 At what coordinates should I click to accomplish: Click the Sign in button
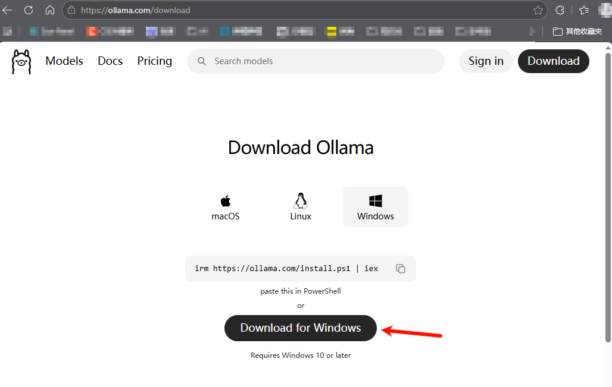tap(486, 61)
